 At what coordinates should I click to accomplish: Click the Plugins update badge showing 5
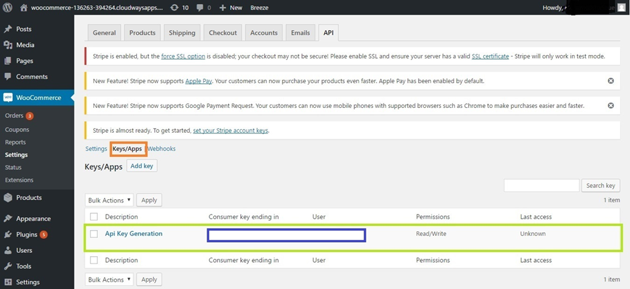click(x=44, y=235)
